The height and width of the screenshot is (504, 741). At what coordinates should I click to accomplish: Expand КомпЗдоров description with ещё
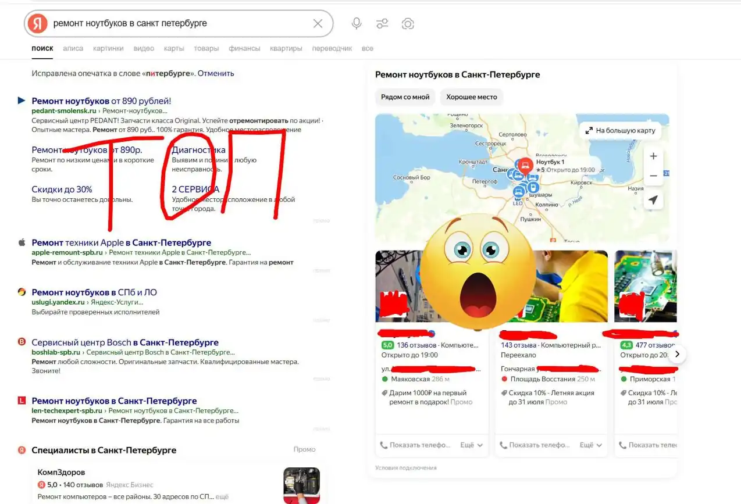(222, 497)
